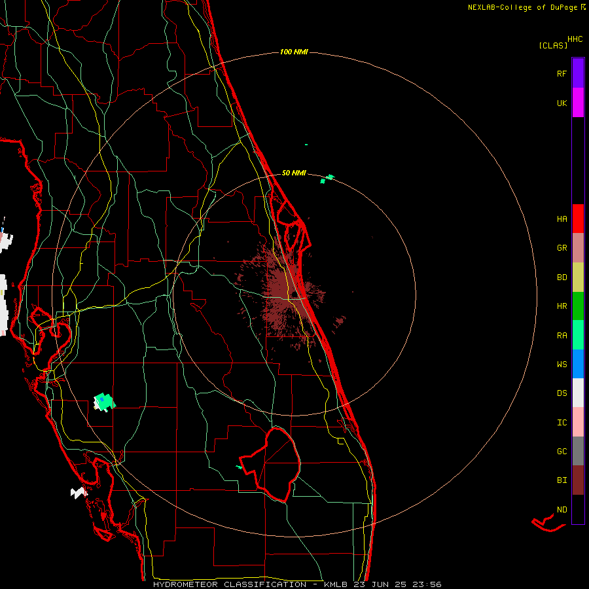This screenshot has height=589, width=589.
Task: Click the "IC" legend label
Action: [562, 423]
